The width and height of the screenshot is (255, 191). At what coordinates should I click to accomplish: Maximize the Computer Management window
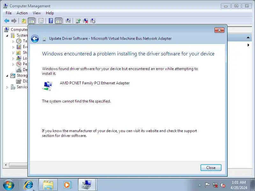(x=236, y=6)
